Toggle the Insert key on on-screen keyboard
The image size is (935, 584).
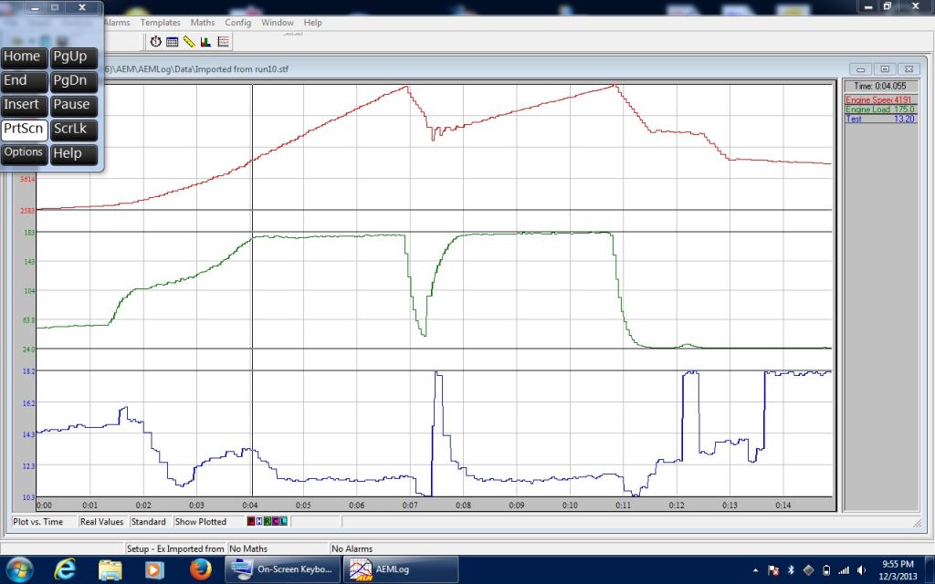(24, 105)
